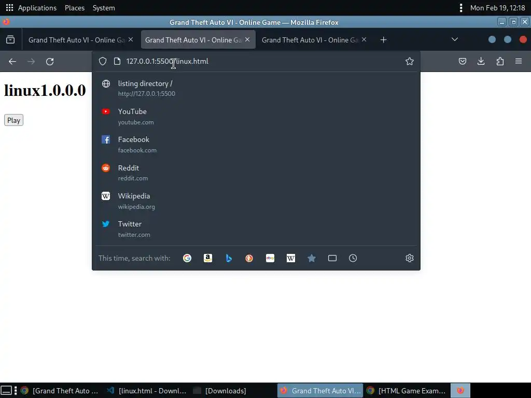This screenshot has width=531, height=398.
Task: Click the page info document icon
Action: (x=117, y=61)
